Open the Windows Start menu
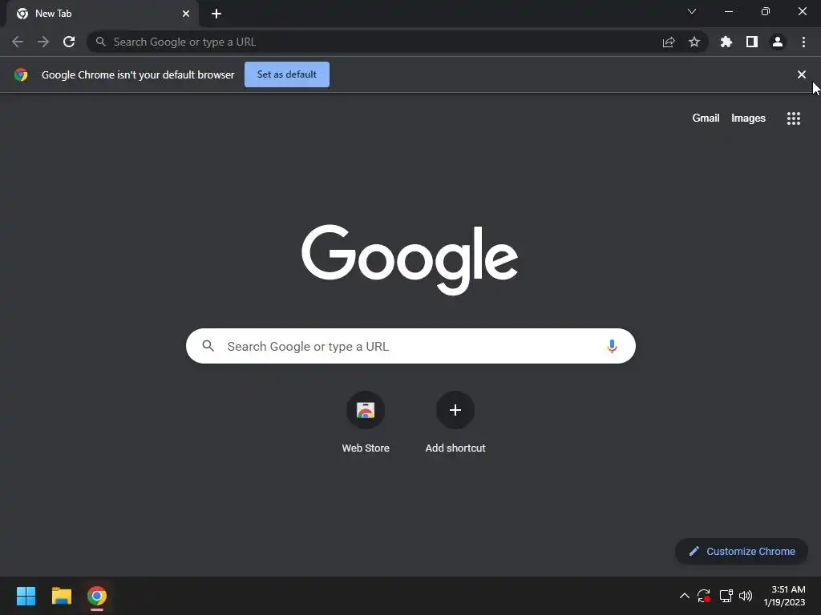The width and height of the screenshot is (821, 615). point(26,596)
